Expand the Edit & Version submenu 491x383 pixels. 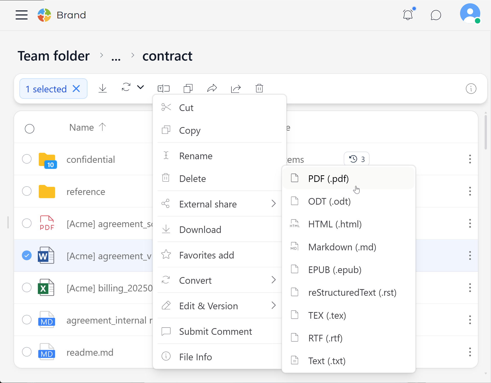tap(219, 306)
